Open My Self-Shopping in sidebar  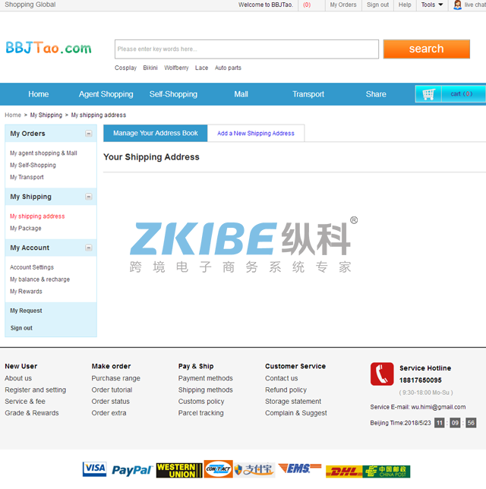(x=33, y=165)
